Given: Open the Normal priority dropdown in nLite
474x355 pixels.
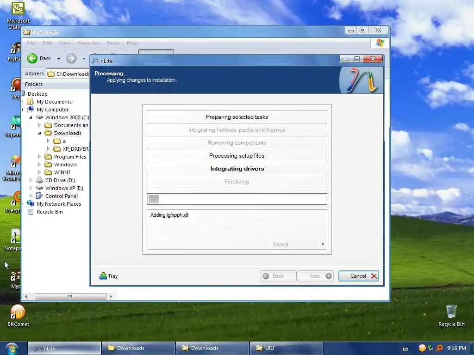Looking at the screenshot, I should (323, 245).
